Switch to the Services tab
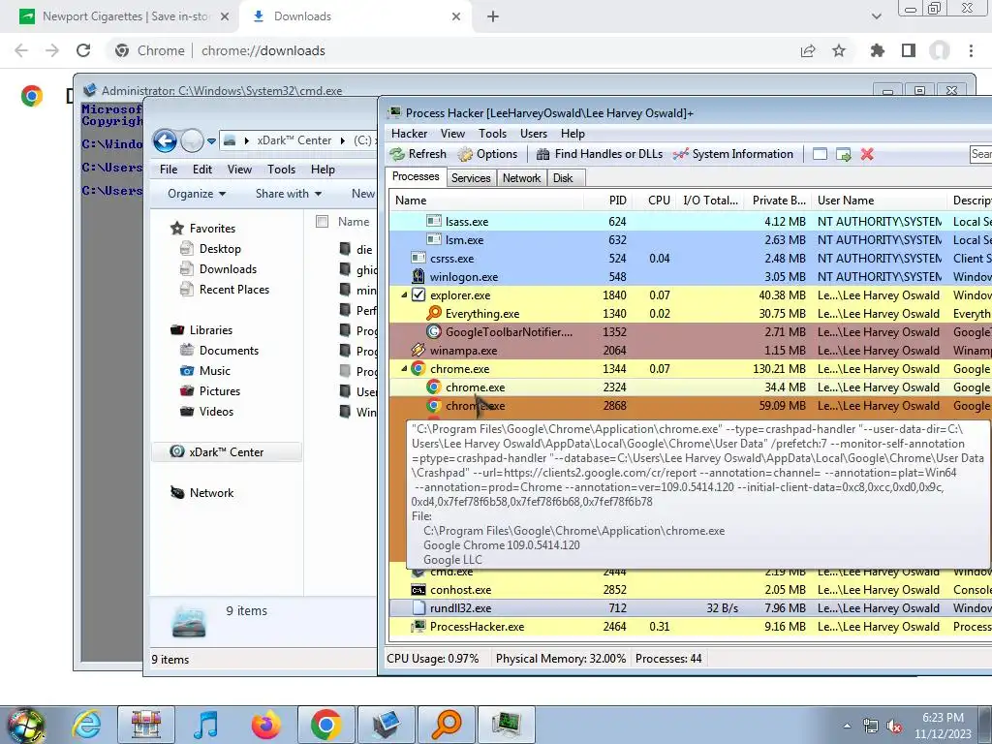The width and height of the screenshot is (992, 744). [x=471, y=178]
